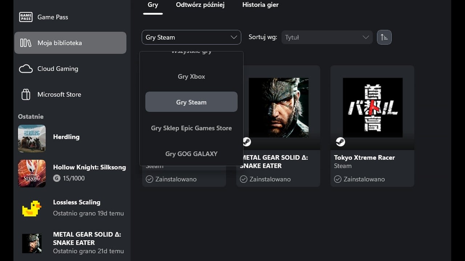Image resolution: width=465 pixels, height=261 pixels.
Task: Click the Metal Gear Solid Snake Eater cover art
Action: 279,108
